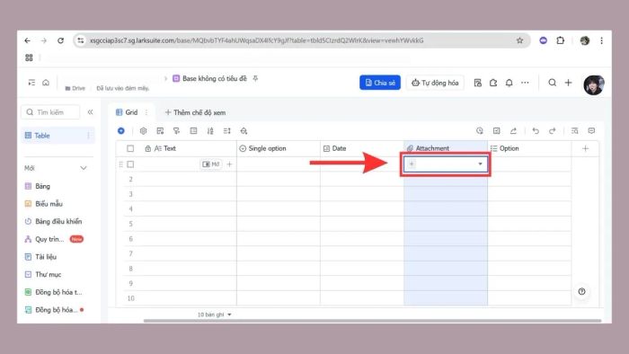
Task: Open find records icon in toolbar
Action: [x=574, y=130]
